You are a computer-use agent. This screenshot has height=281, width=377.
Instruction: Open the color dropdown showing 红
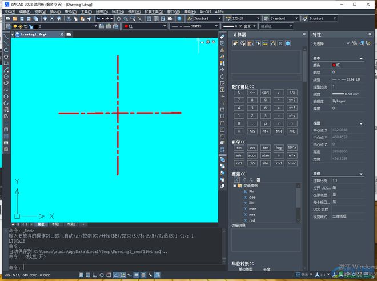tap(145, 26)
